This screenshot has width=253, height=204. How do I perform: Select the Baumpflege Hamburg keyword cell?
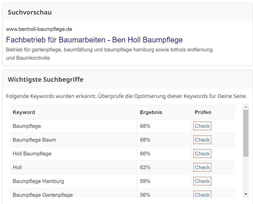[x=73, y=181]
